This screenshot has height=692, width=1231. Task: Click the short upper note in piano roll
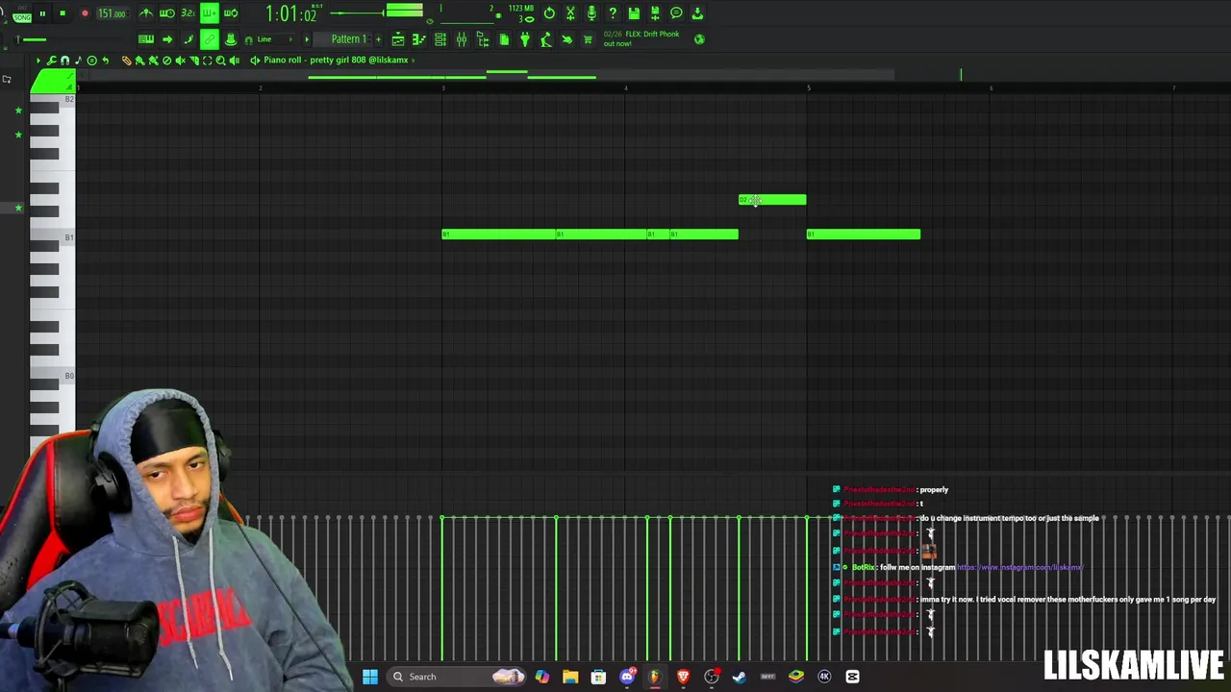[772, 200]
